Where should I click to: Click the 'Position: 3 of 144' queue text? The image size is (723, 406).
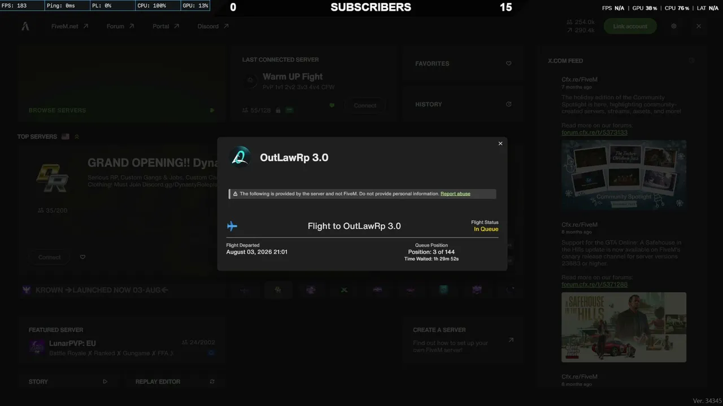pyautogui.click(x=432, y=252)
